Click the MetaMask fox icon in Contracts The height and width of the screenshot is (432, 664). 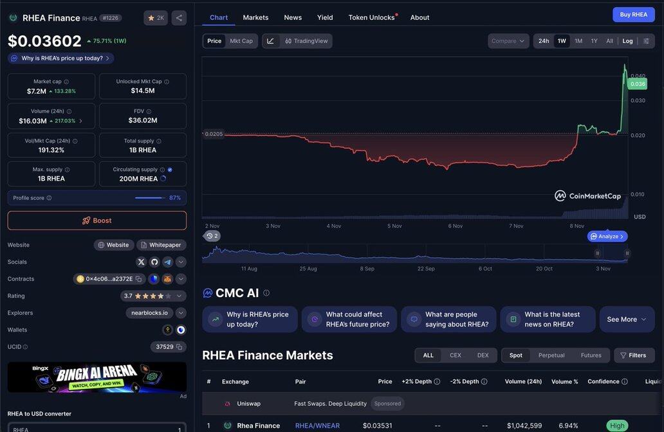pos(167,279)
